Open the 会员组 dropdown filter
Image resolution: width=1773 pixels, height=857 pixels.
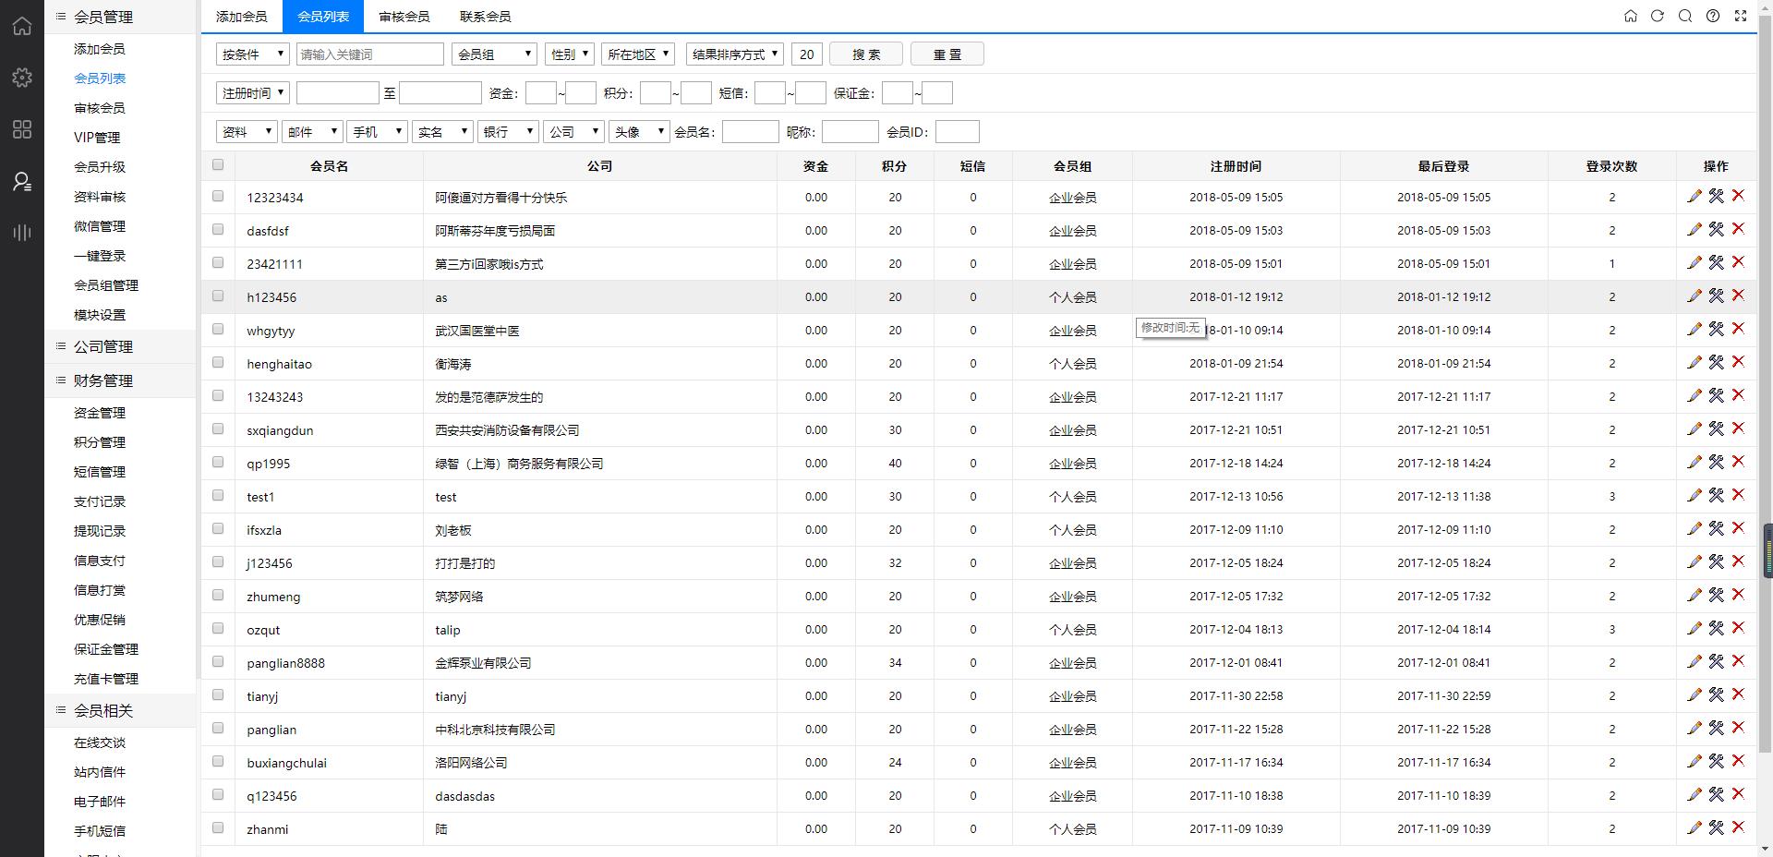pos(494,54)
